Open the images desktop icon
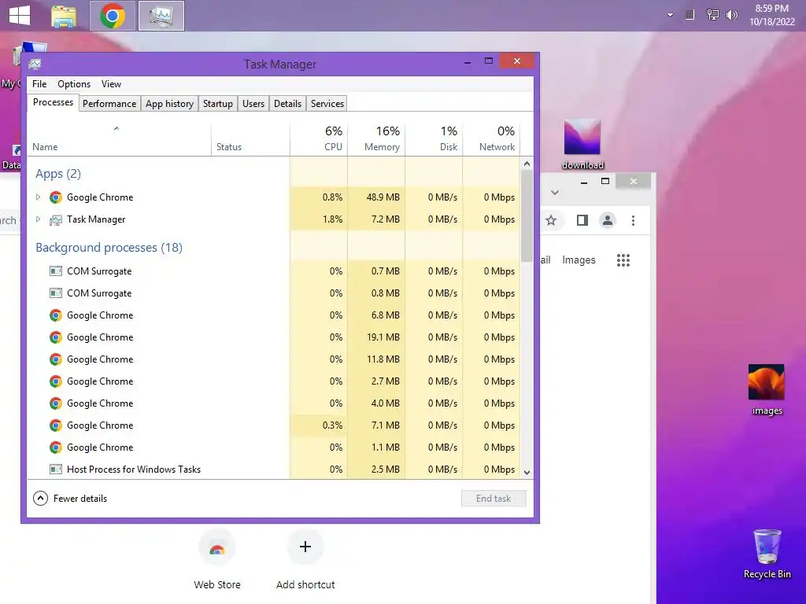Viewport: 806px width, 604px height. tap(767, 389)
